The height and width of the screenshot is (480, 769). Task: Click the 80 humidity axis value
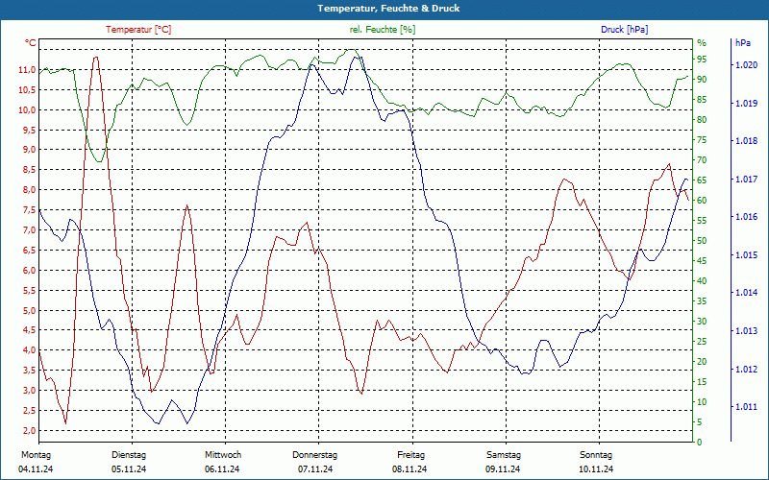click(702, 119)
